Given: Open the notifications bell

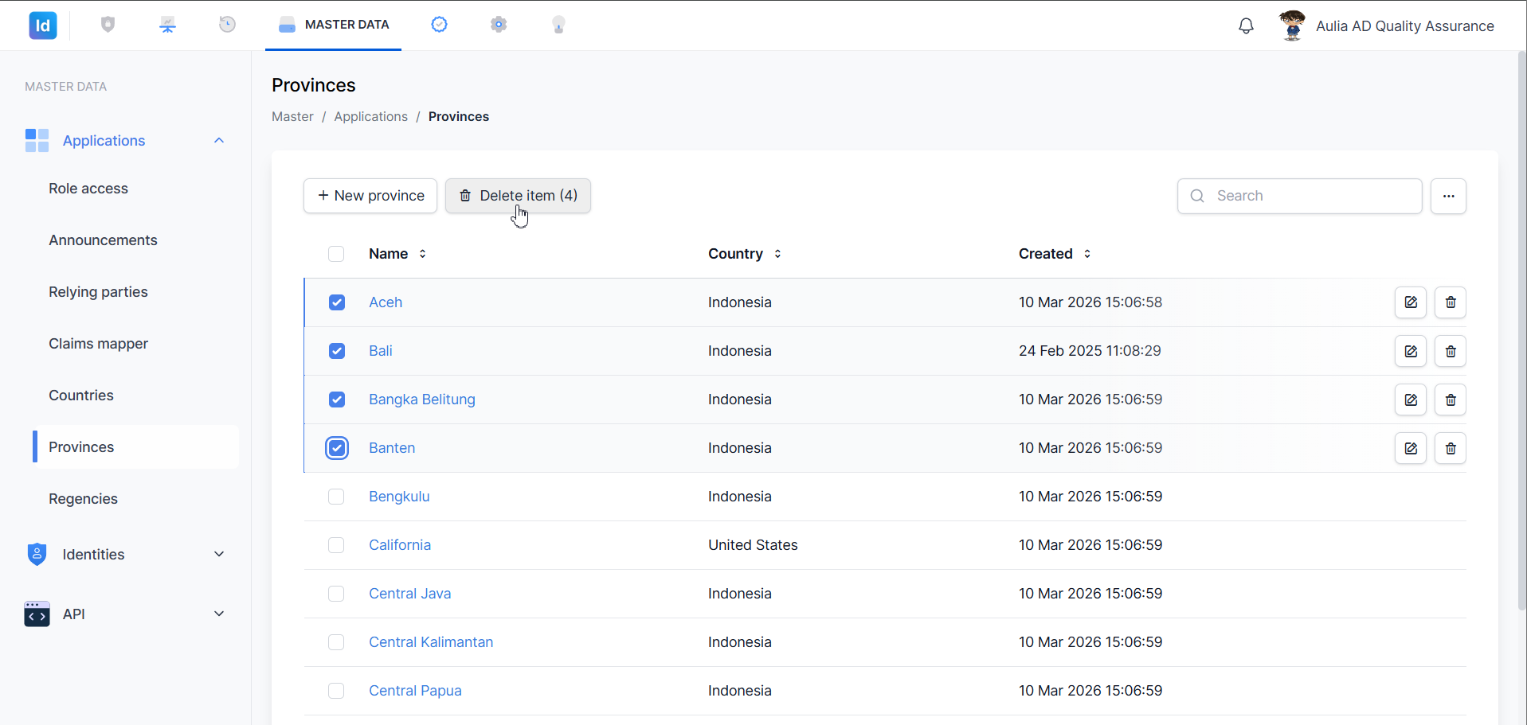Looking at the screenshot, I should (1246, 25).
